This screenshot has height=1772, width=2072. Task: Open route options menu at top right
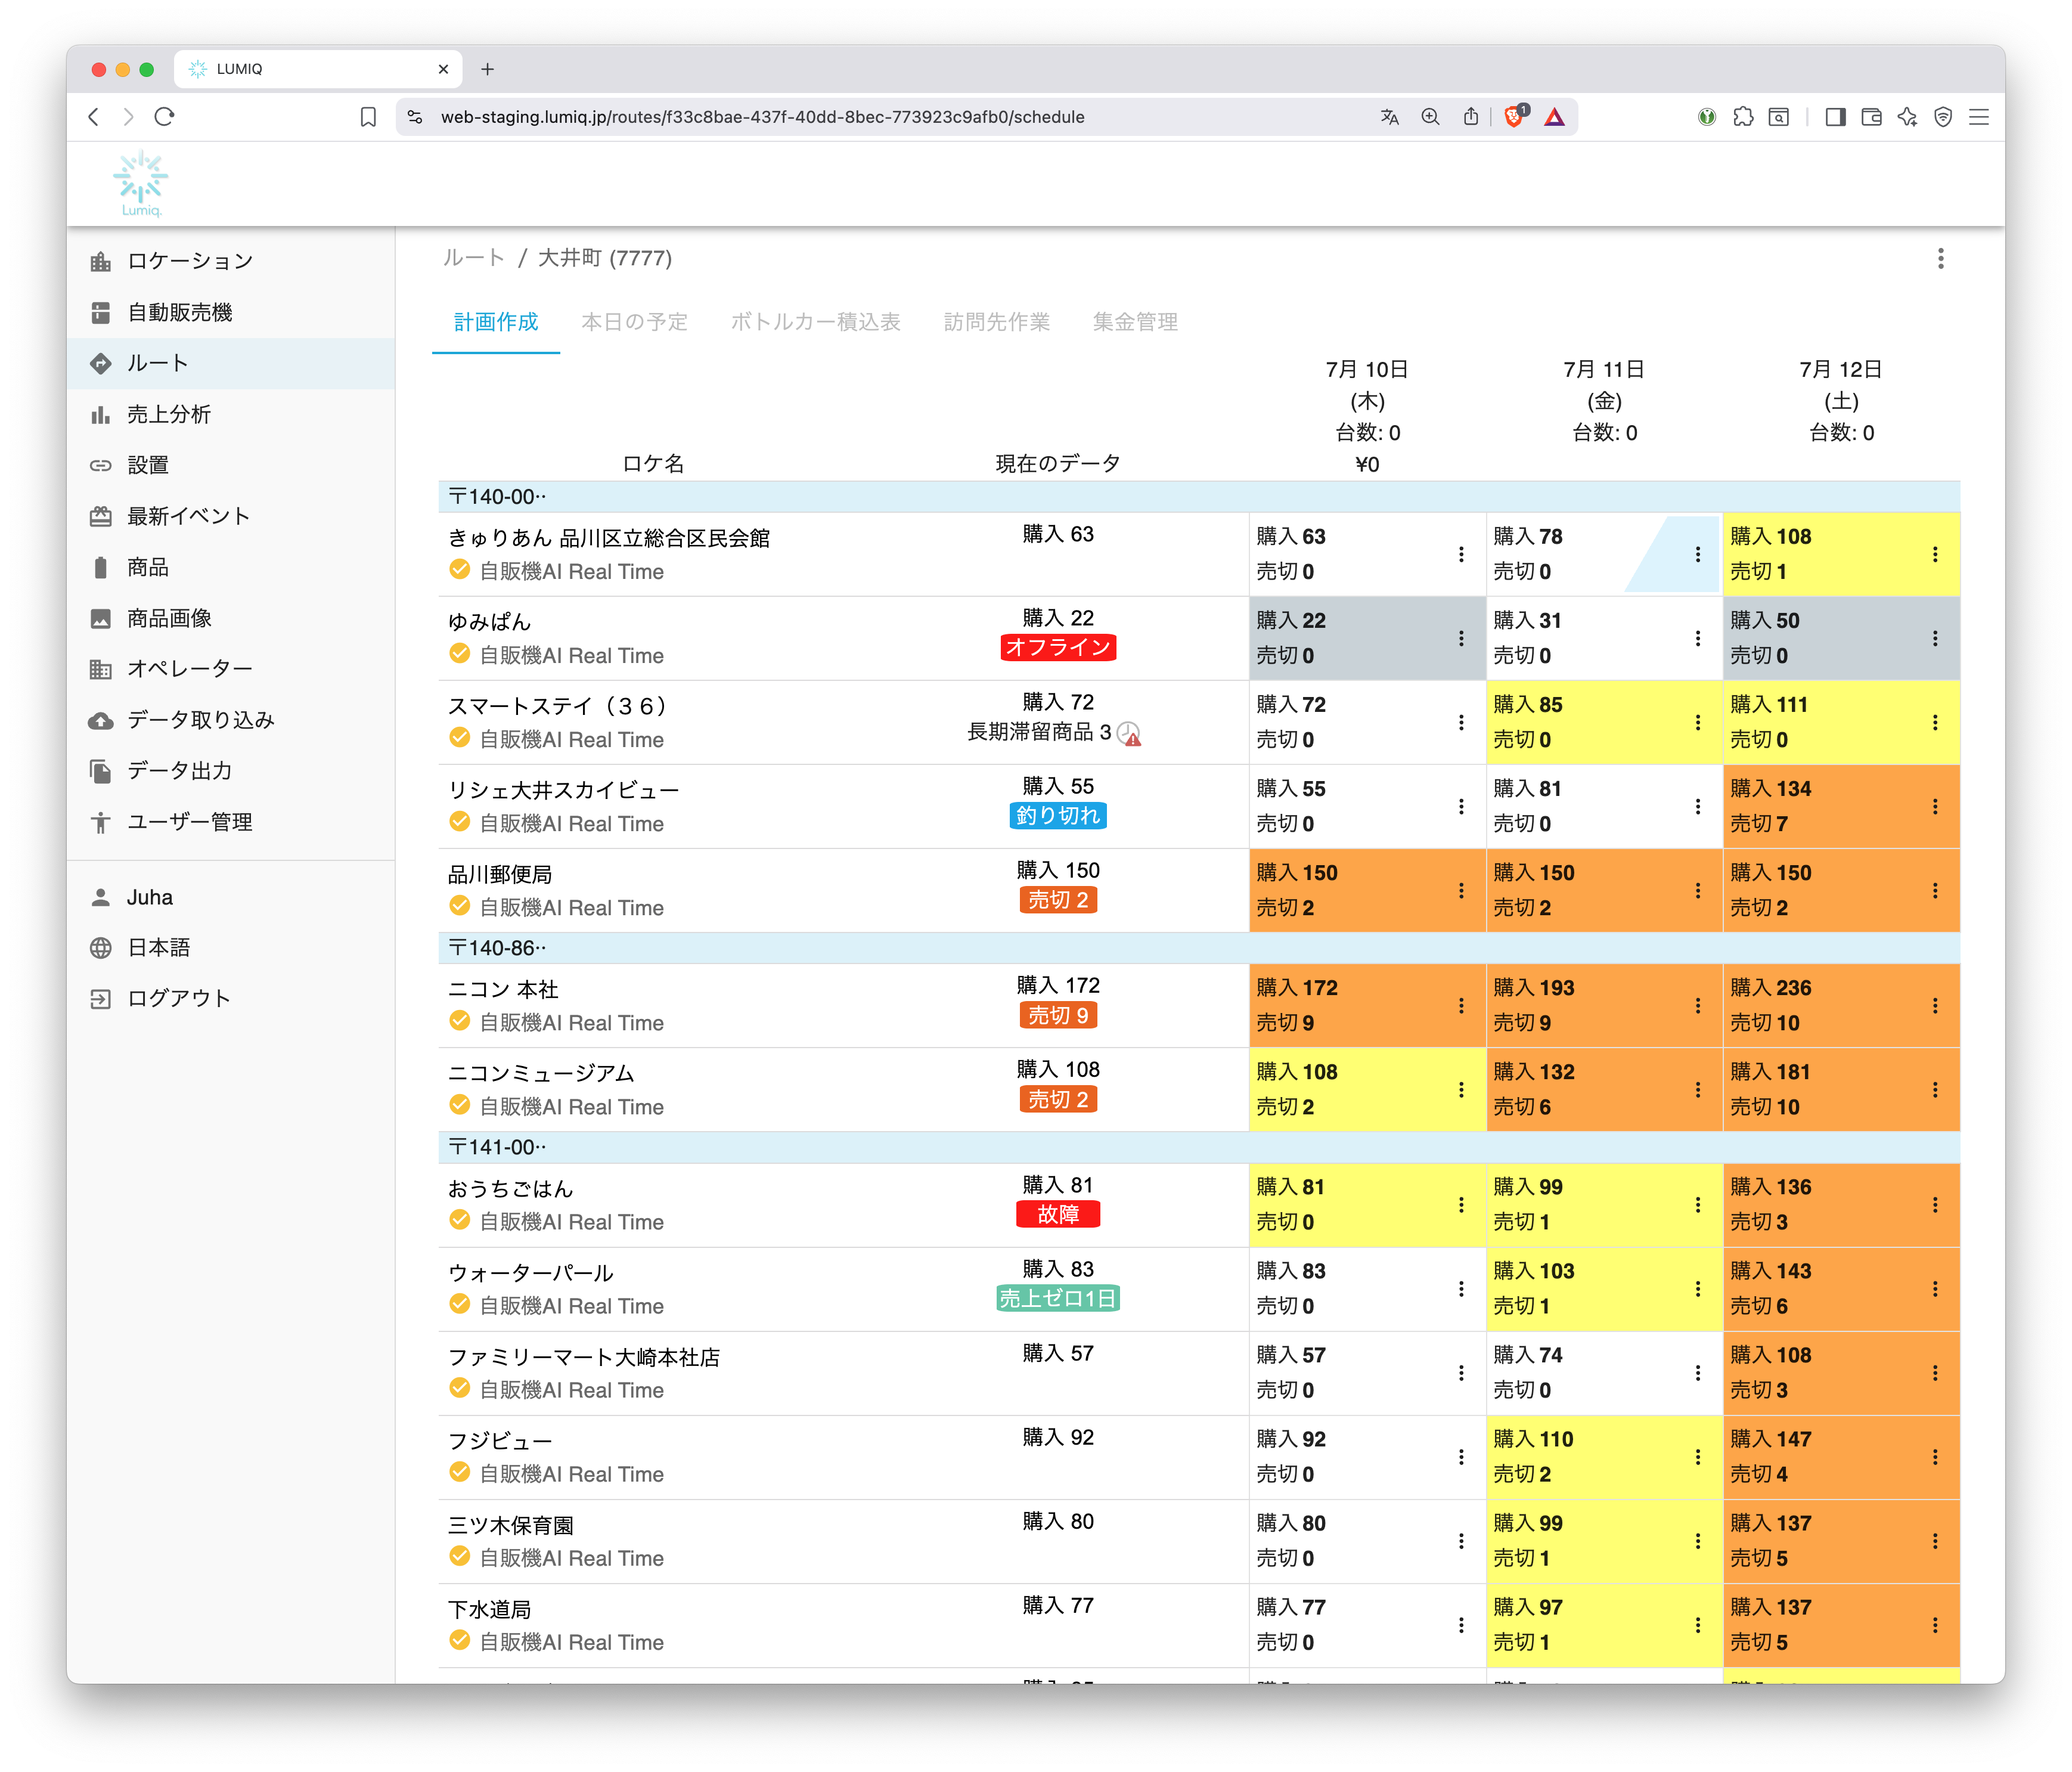[x=1940, y=259]
